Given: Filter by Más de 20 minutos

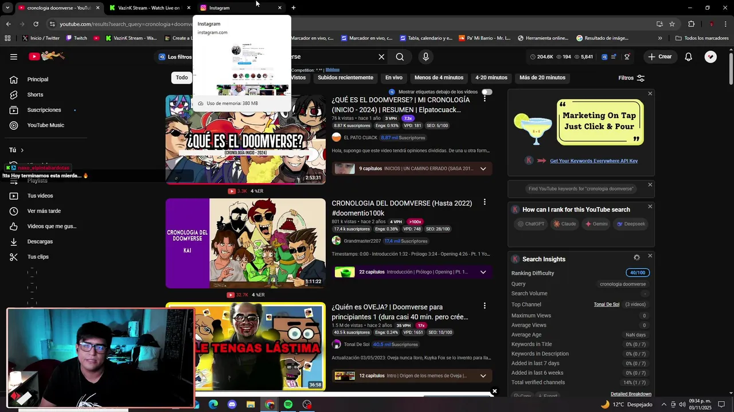Looking at the screenshot, I should [542, 78].
